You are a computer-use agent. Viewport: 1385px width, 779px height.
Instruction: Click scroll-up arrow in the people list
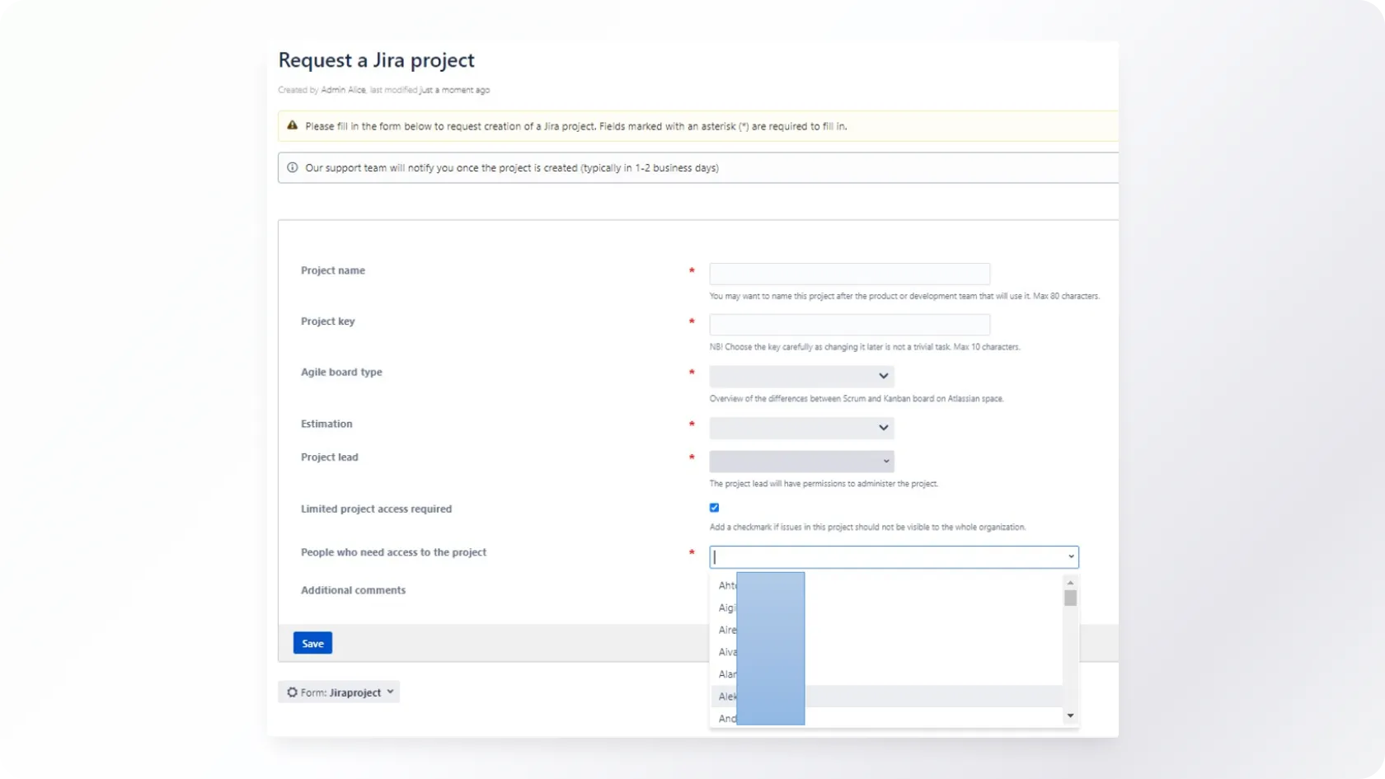(x=1070, y=583)
